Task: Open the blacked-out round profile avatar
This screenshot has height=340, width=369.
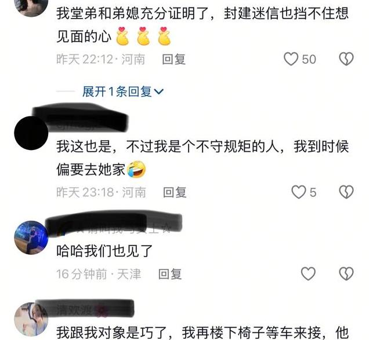Action: click(x=31, y=133)
